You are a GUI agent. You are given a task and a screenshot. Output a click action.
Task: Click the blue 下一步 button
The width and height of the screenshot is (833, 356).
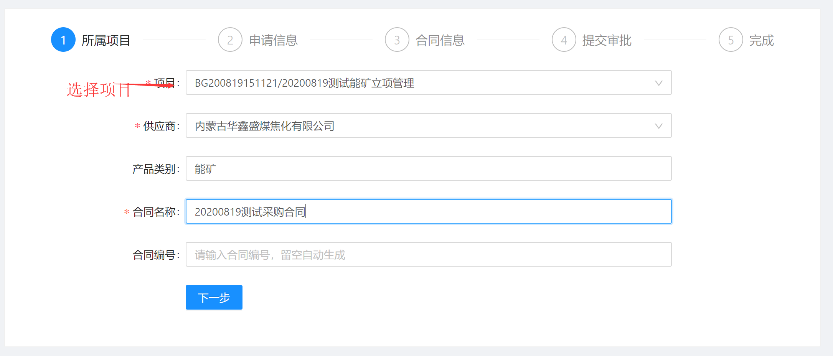tap(214, 297)
